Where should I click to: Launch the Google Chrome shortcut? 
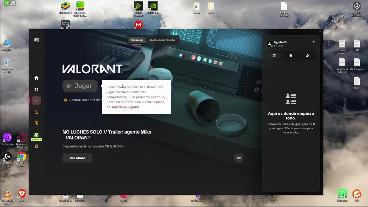22,160
